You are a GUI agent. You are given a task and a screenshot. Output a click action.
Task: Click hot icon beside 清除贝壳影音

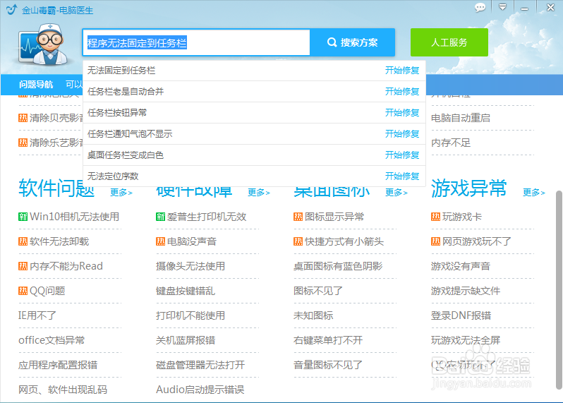pos(23,118)
